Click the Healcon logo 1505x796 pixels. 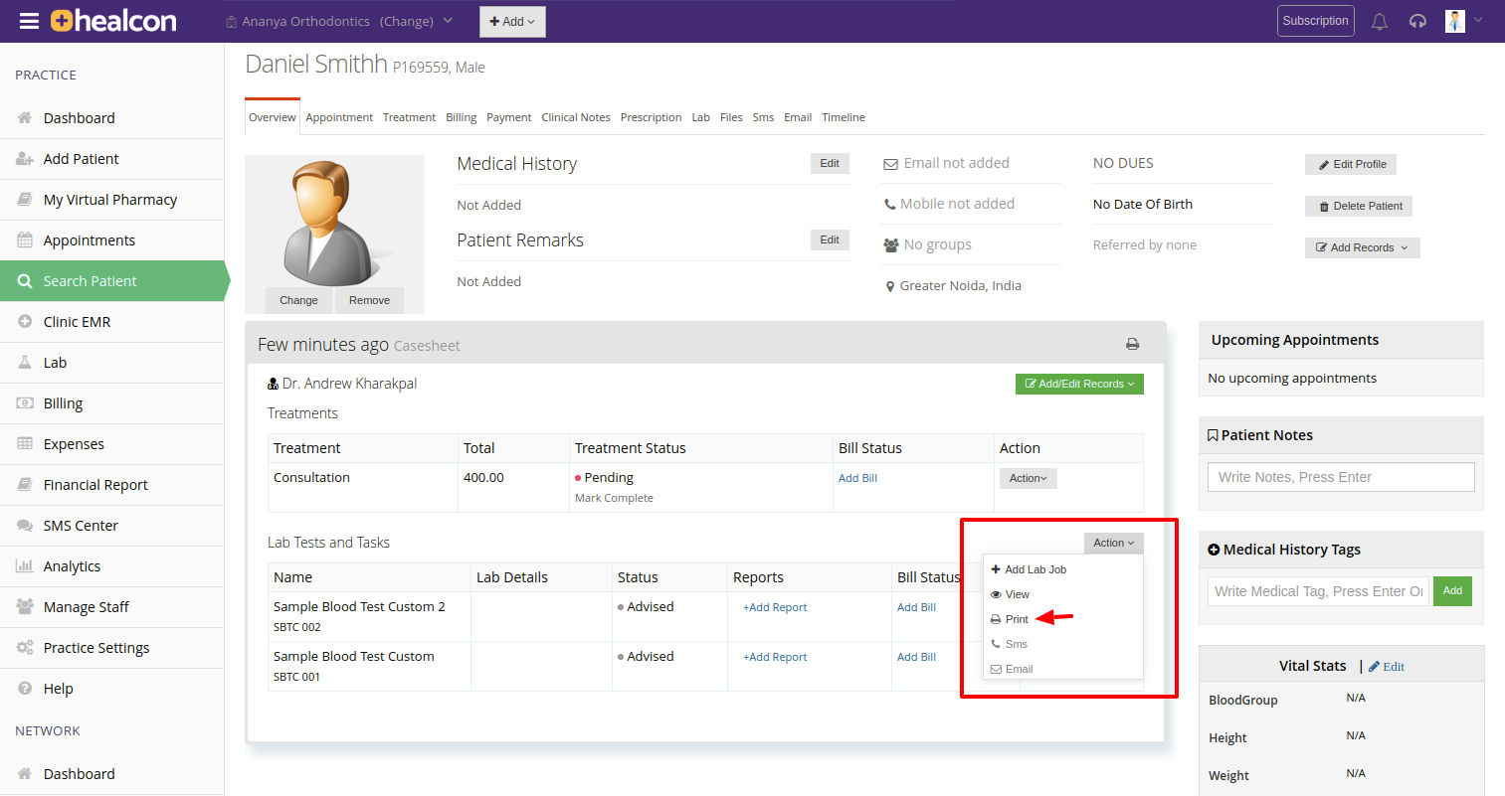(113, 21)
